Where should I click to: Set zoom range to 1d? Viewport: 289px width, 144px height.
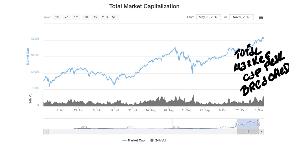pyautogui.click(x=57, y=17)
